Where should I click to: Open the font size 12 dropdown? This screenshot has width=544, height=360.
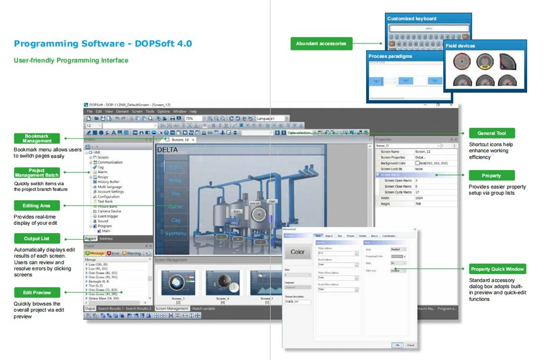(x=100, y=126)
